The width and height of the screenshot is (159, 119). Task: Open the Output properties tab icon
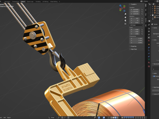click(149, 32)
